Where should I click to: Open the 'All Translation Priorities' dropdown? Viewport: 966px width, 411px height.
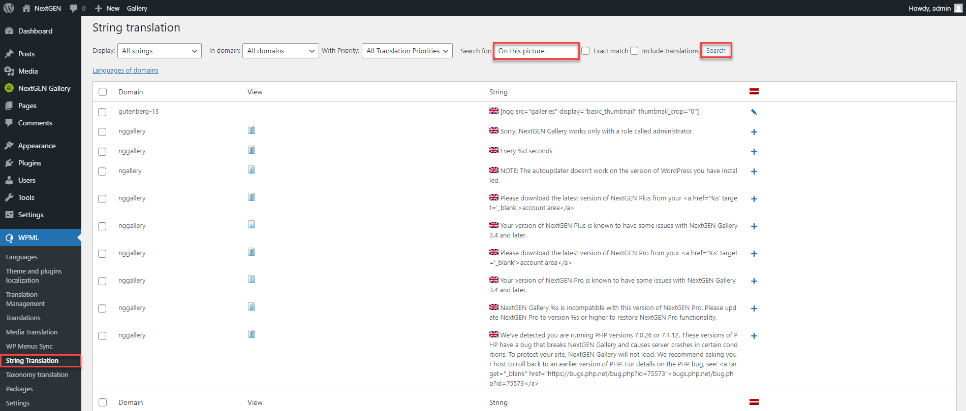tap(407, 51)
